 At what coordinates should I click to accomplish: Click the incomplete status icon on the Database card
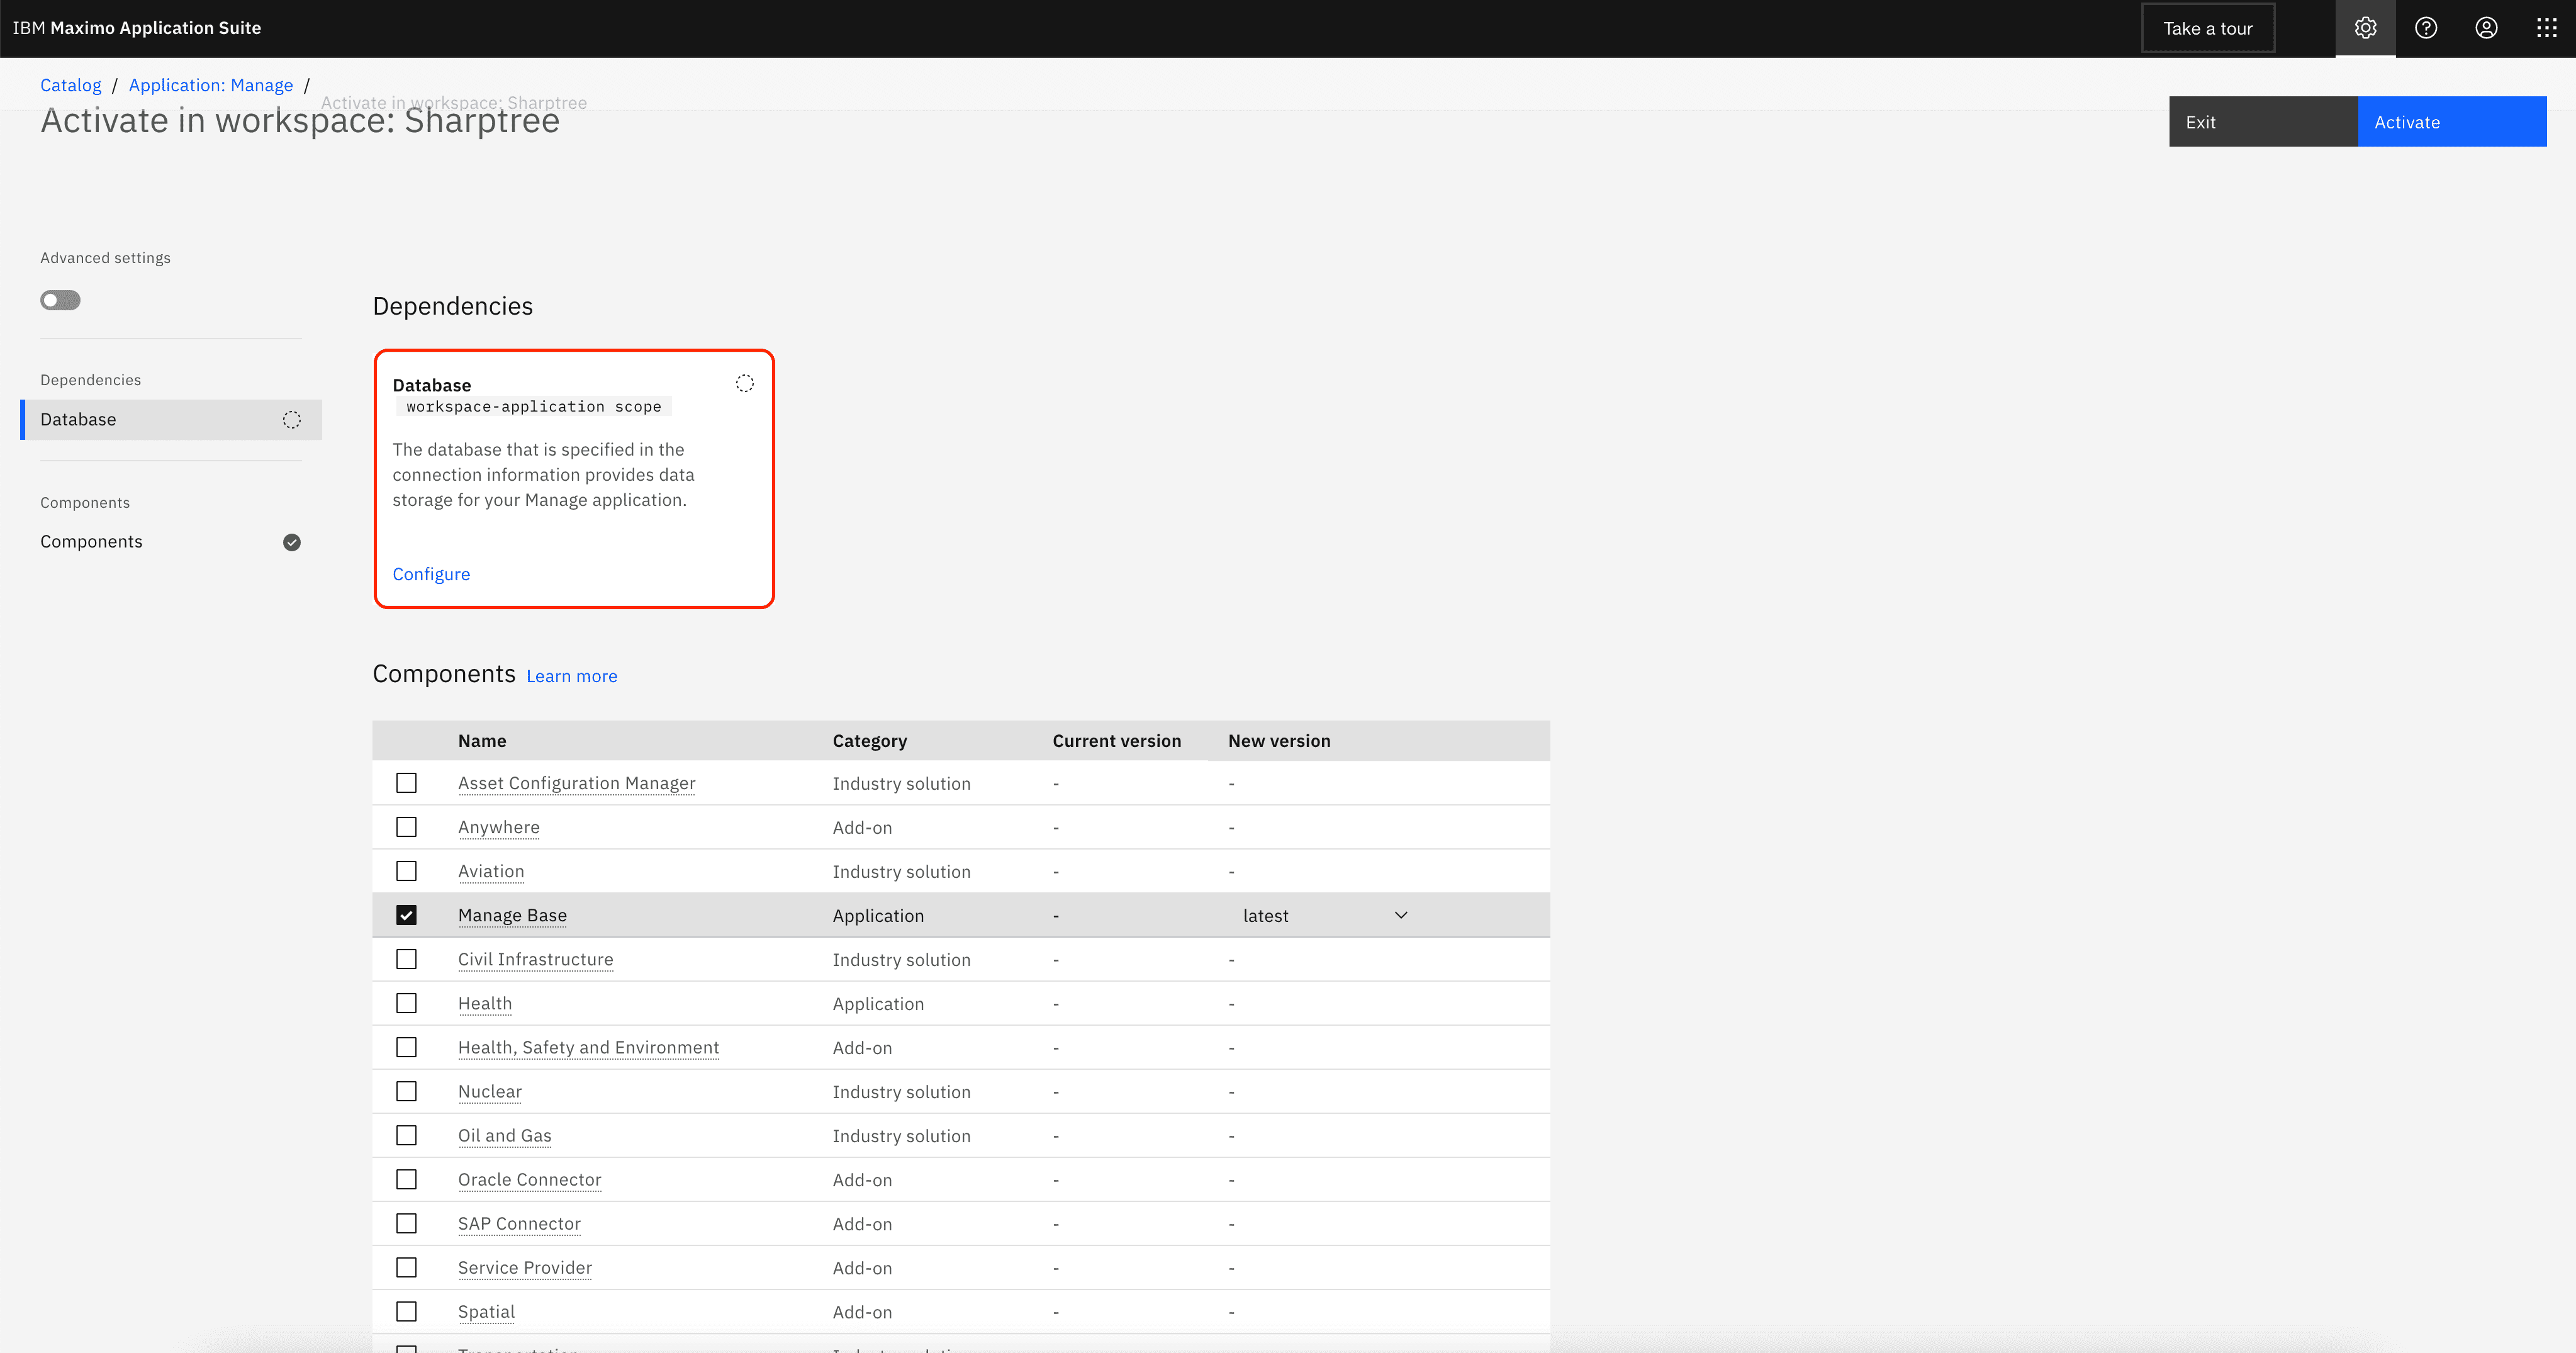[x=744, y=384]
